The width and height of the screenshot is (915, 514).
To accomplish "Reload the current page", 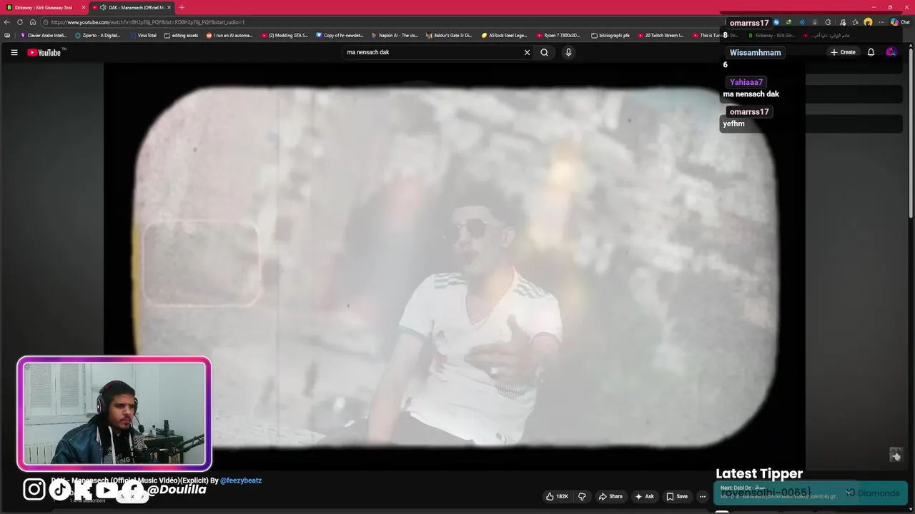I will pos(20,22).
